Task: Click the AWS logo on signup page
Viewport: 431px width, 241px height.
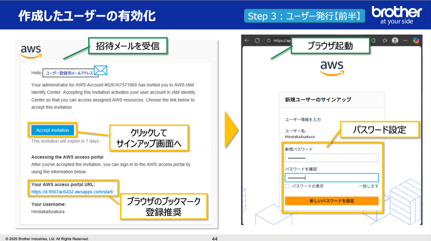Action: 331,68
